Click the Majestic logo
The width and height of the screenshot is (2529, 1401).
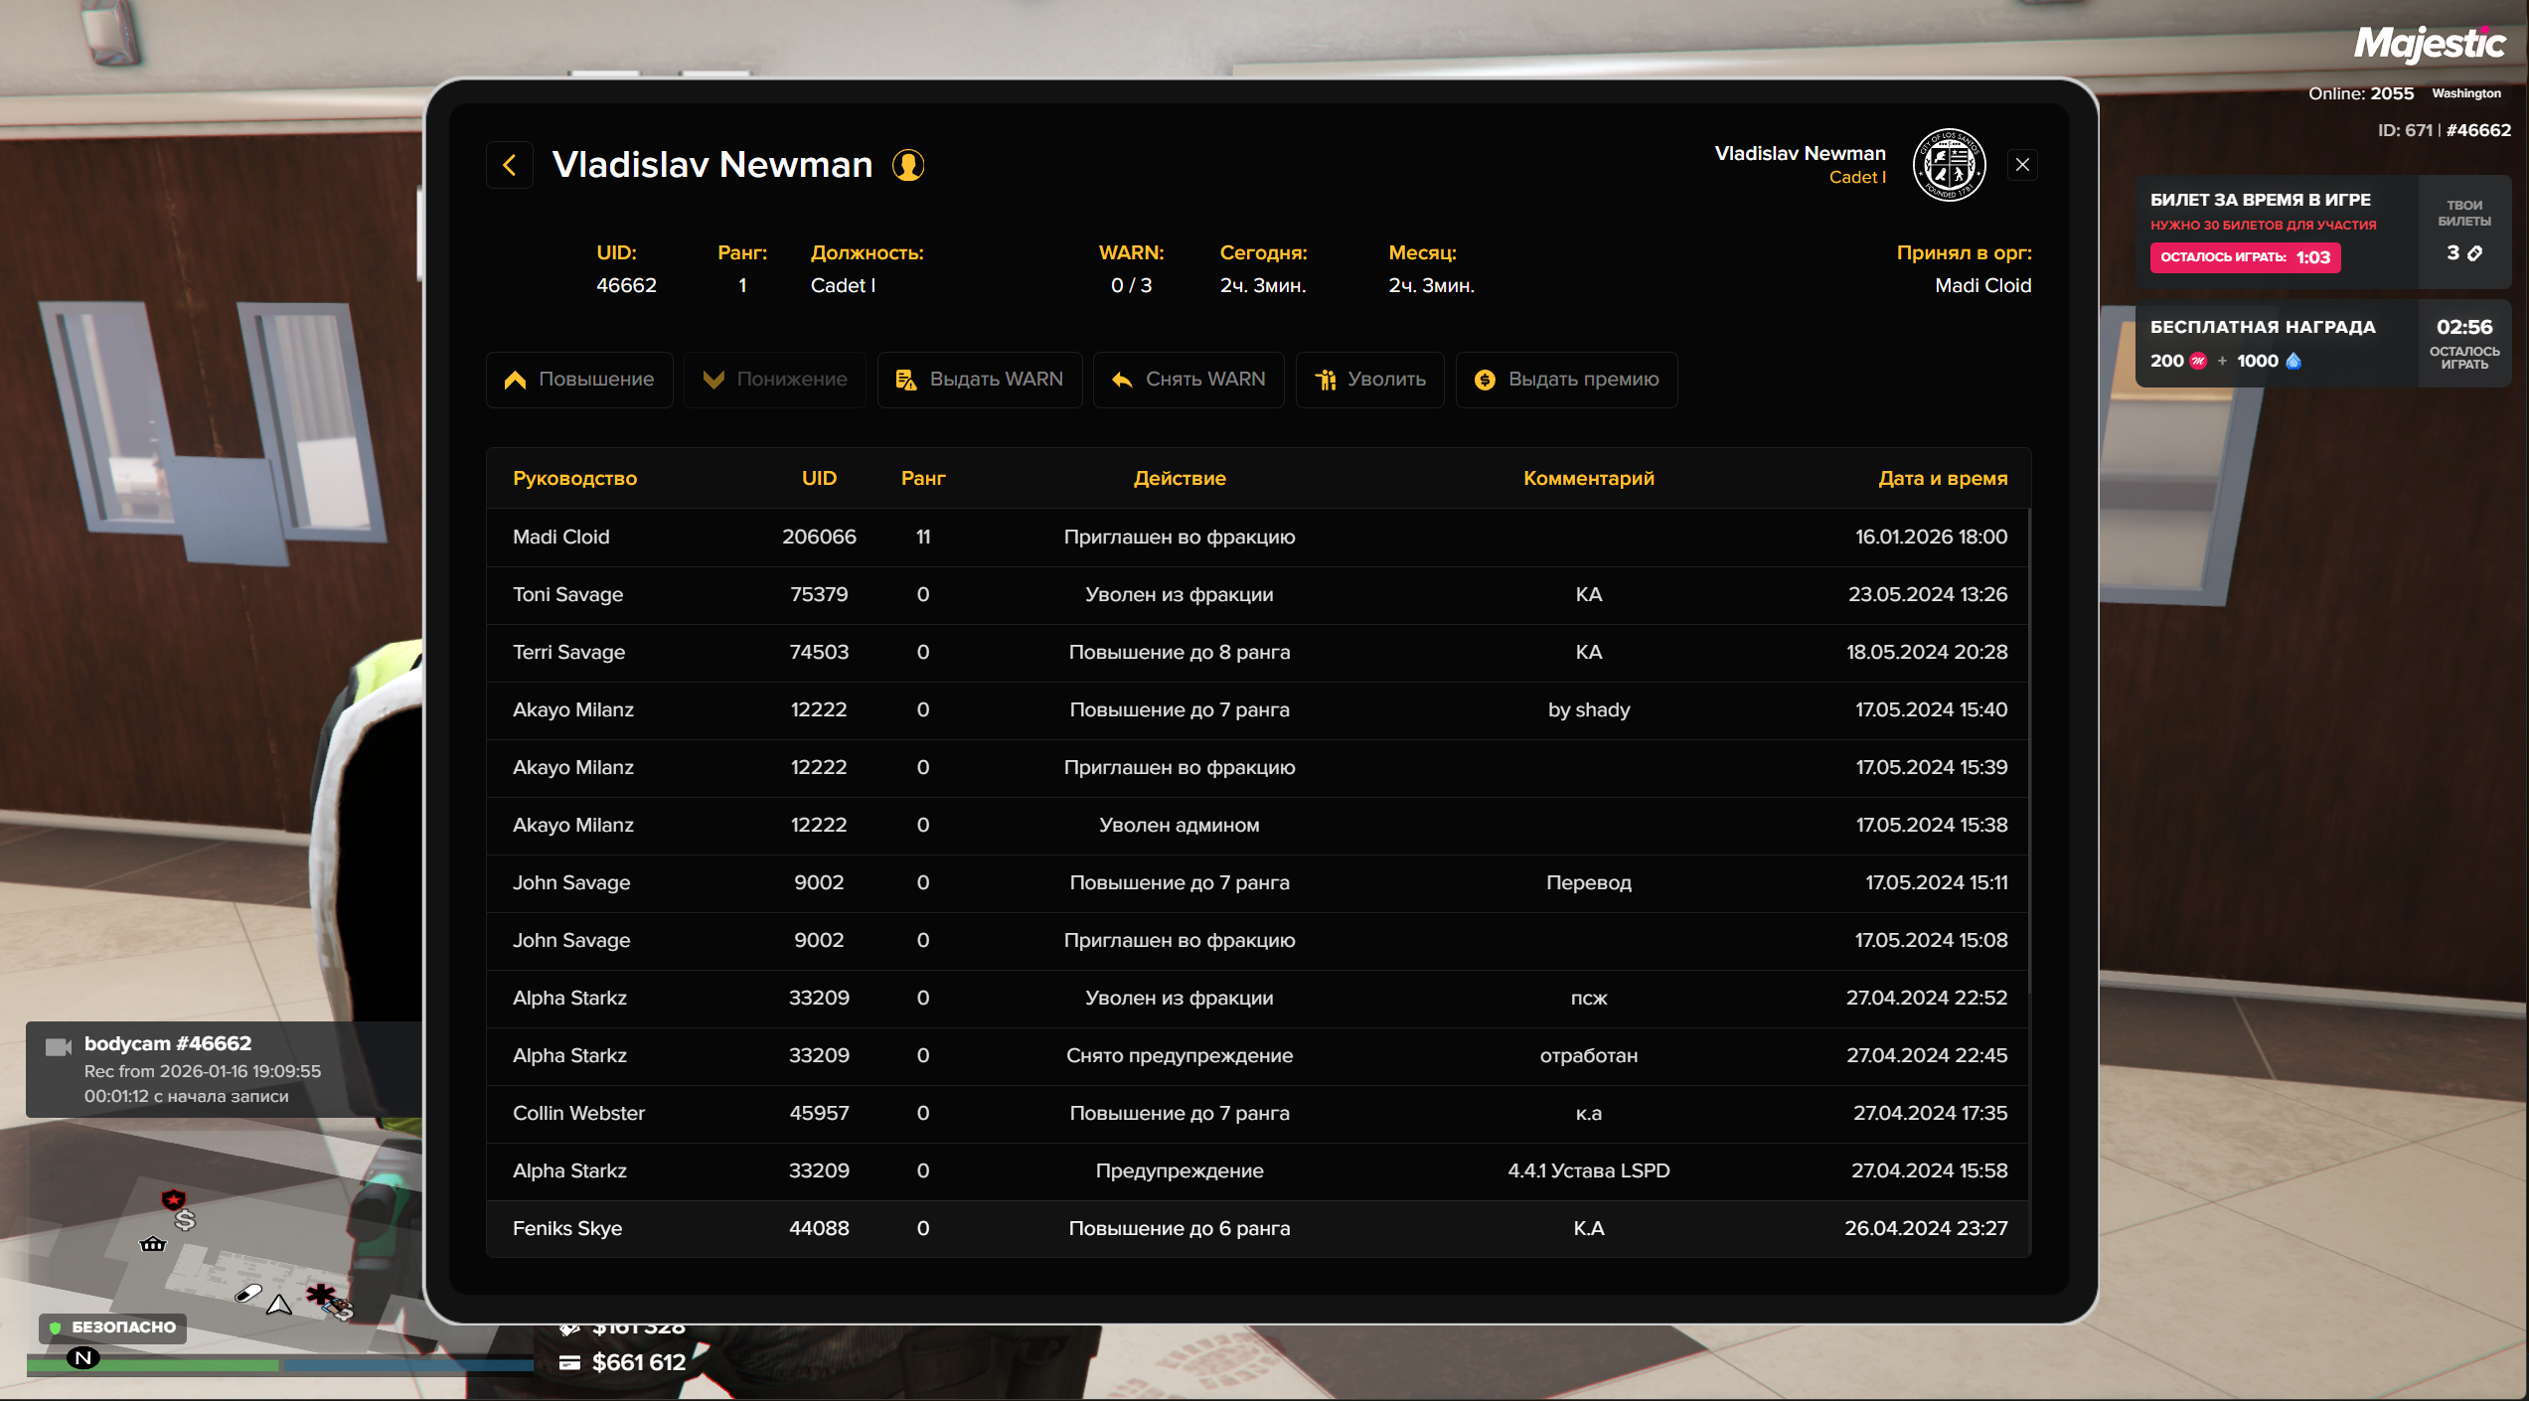(2429, 44)
